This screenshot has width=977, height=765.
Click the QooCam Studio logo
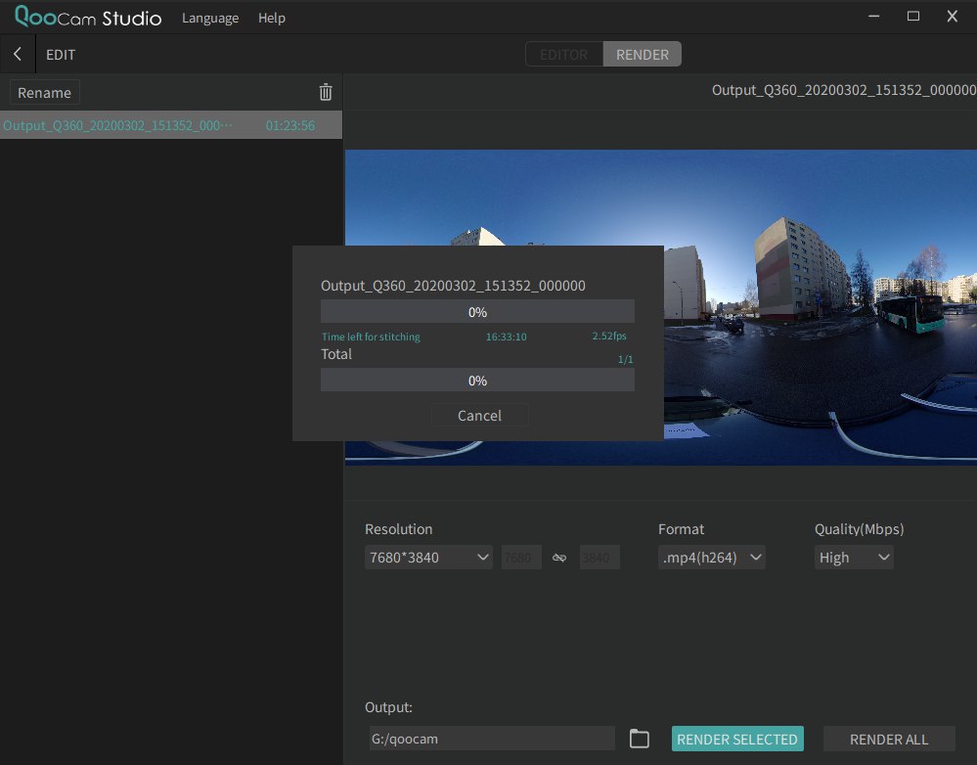click(88, 17)
